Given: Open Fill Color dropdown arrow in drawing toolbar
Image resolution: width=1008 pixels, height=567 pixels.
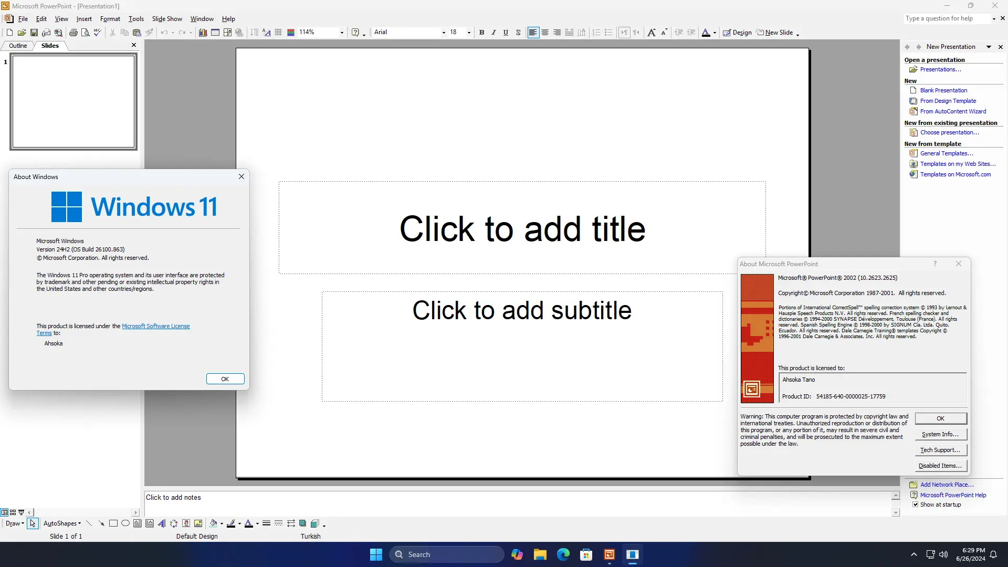Looking at the screenshot, I should pyautogui.click(x=222, y=523).
